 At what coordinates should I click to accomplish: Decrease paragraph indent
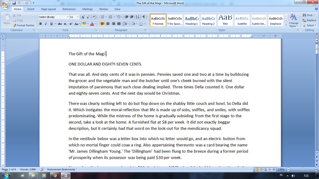(126, 17)
